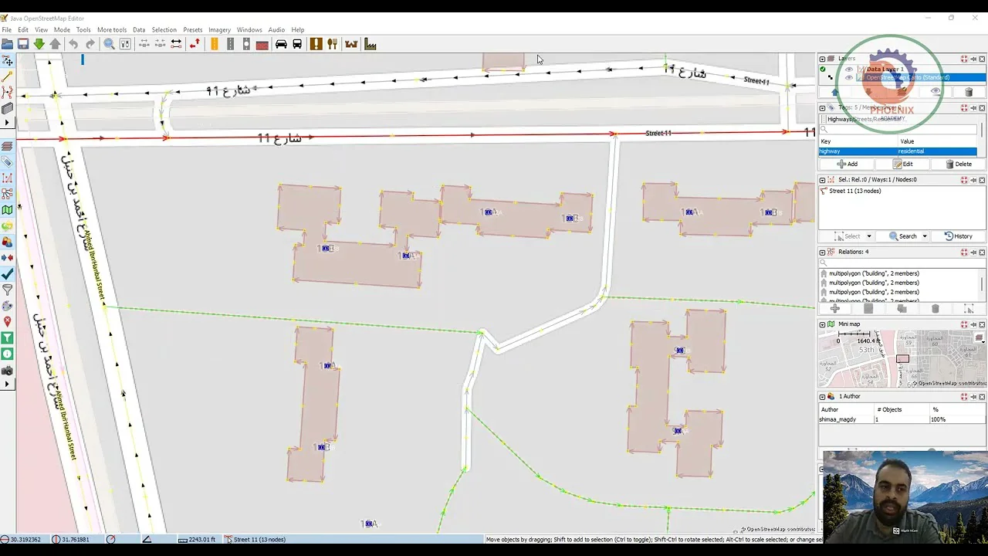The image size is (988, 556).
Task: Click the tags search input field
Action: [x=898, y=129]
